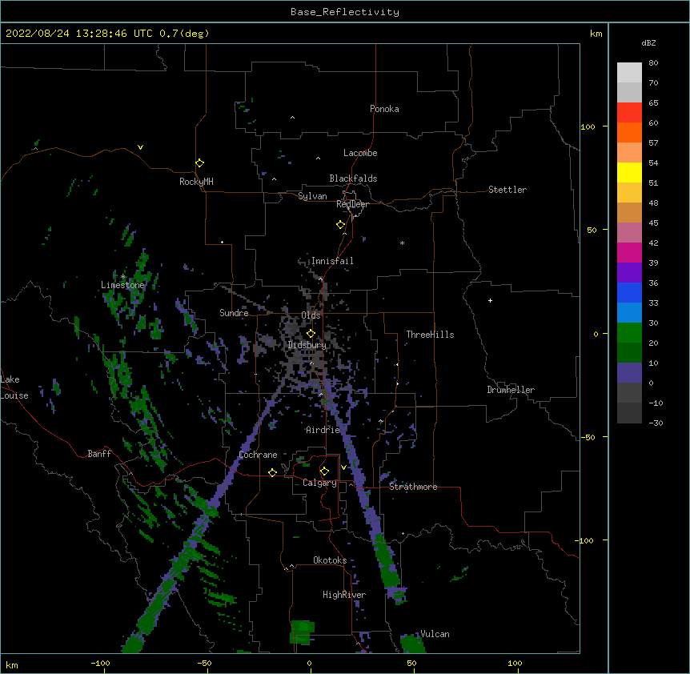
Task: Click the HighRiver label
Action: 344,595
